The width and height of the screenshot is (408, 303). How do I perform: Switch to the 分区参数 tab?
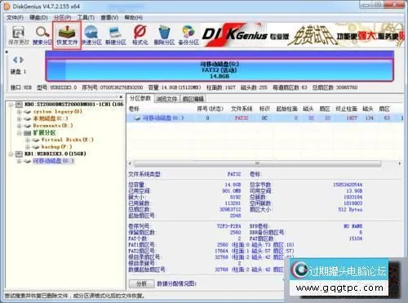[140, 99]
